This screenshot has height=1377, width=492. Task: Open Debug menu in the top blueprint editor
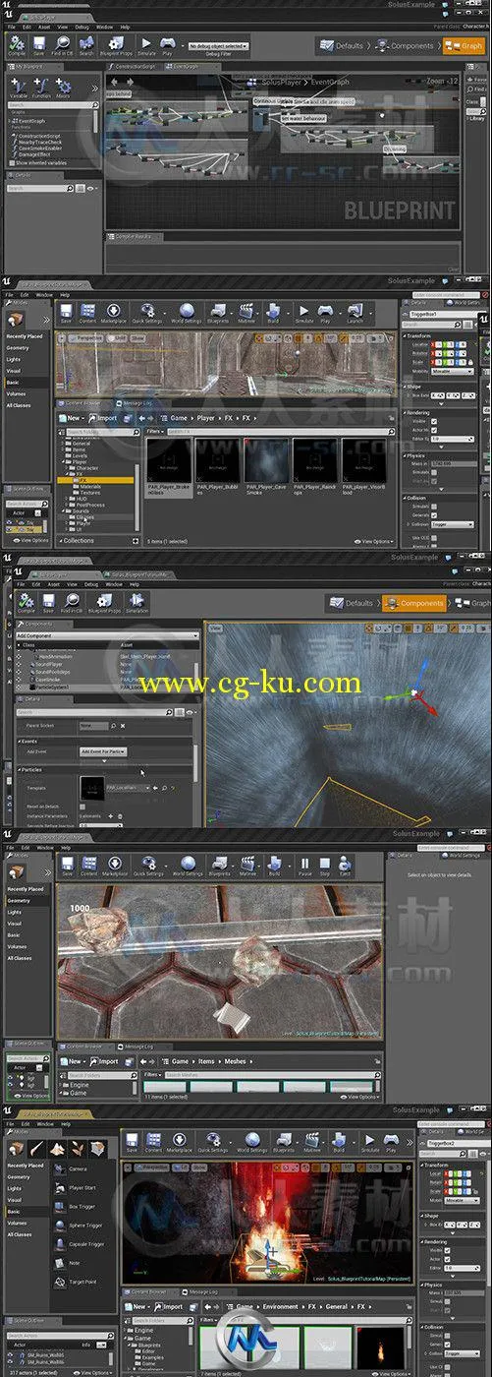point(81,28)
